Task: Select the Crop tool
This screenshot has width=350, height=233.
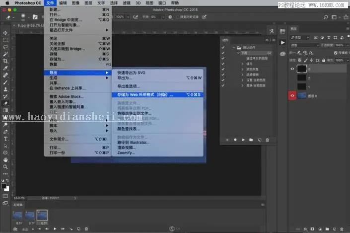Action: [x=5, y=61]
